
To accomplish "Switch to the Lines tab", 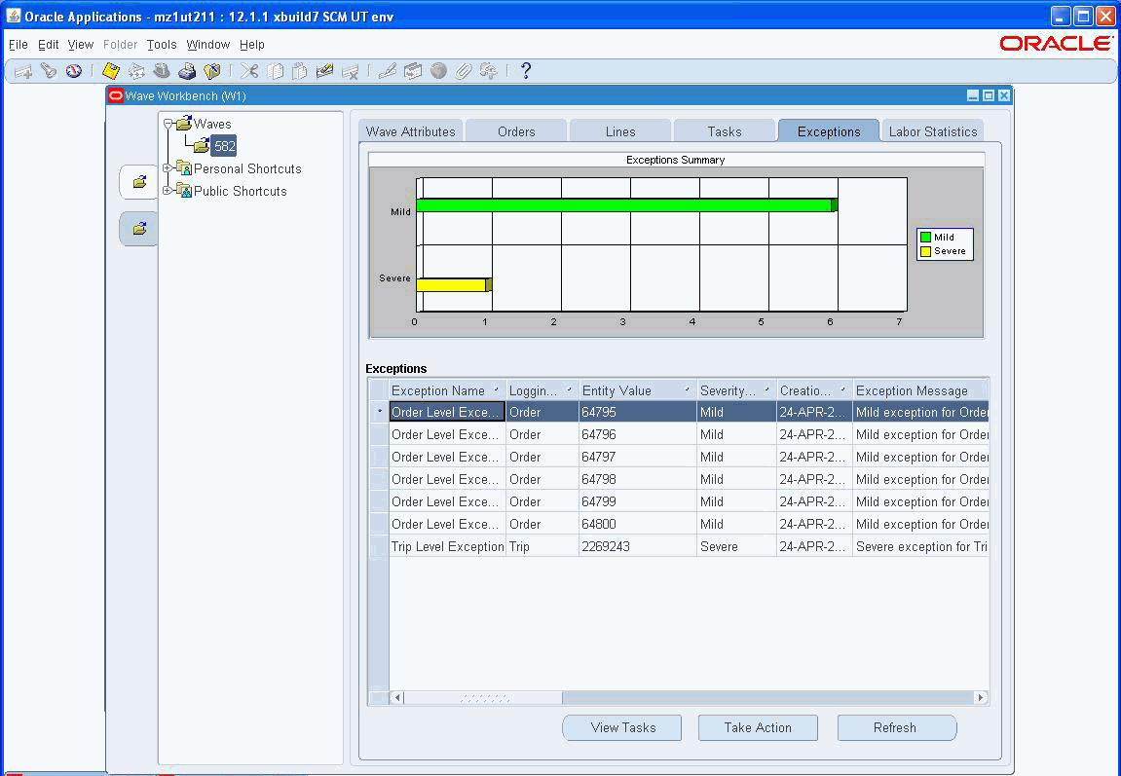I will (619, 131).
